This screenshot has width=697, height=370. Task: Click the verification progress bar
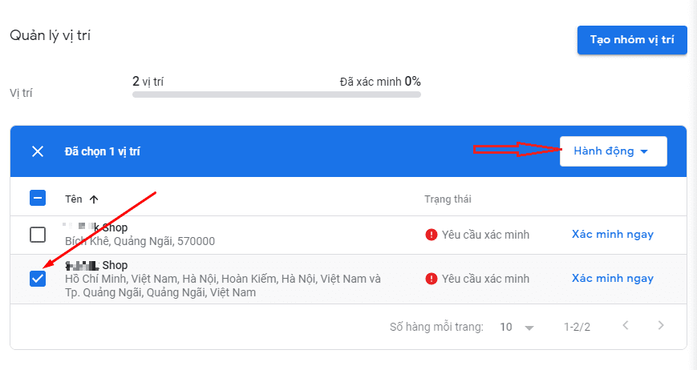276,95
